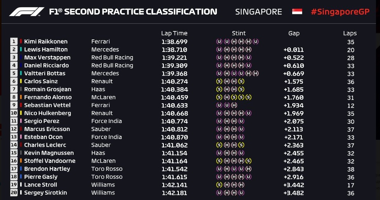Click driver name Max Verstappen

point(47,58)
